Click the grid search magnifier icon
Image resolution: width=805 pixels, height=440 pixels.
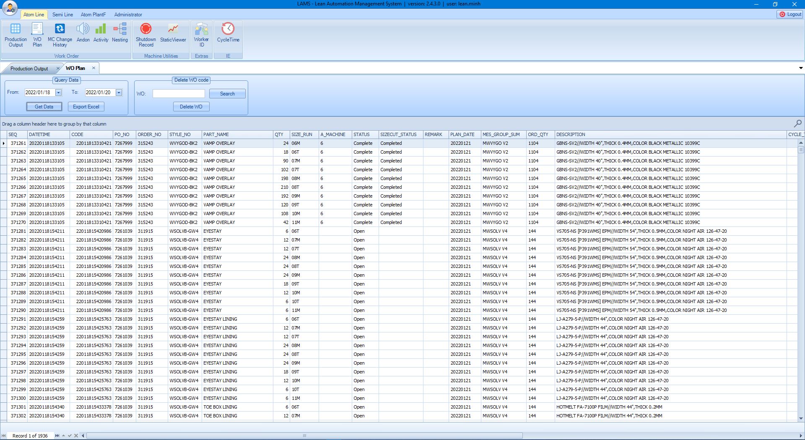(x=797, y=124)
